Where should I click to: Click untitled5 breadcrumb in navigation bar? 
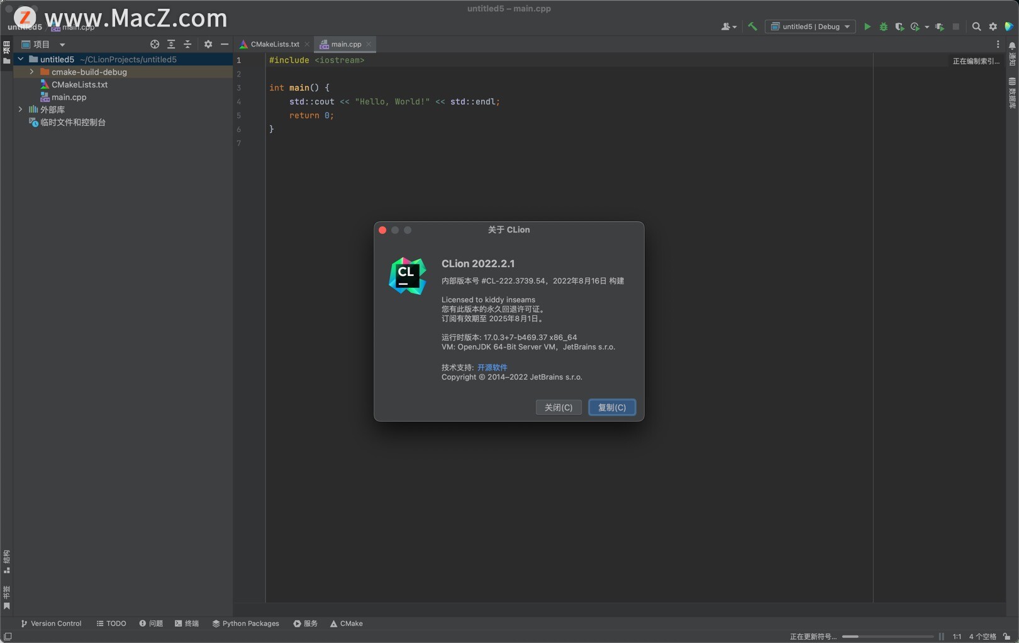pos(25,27)
